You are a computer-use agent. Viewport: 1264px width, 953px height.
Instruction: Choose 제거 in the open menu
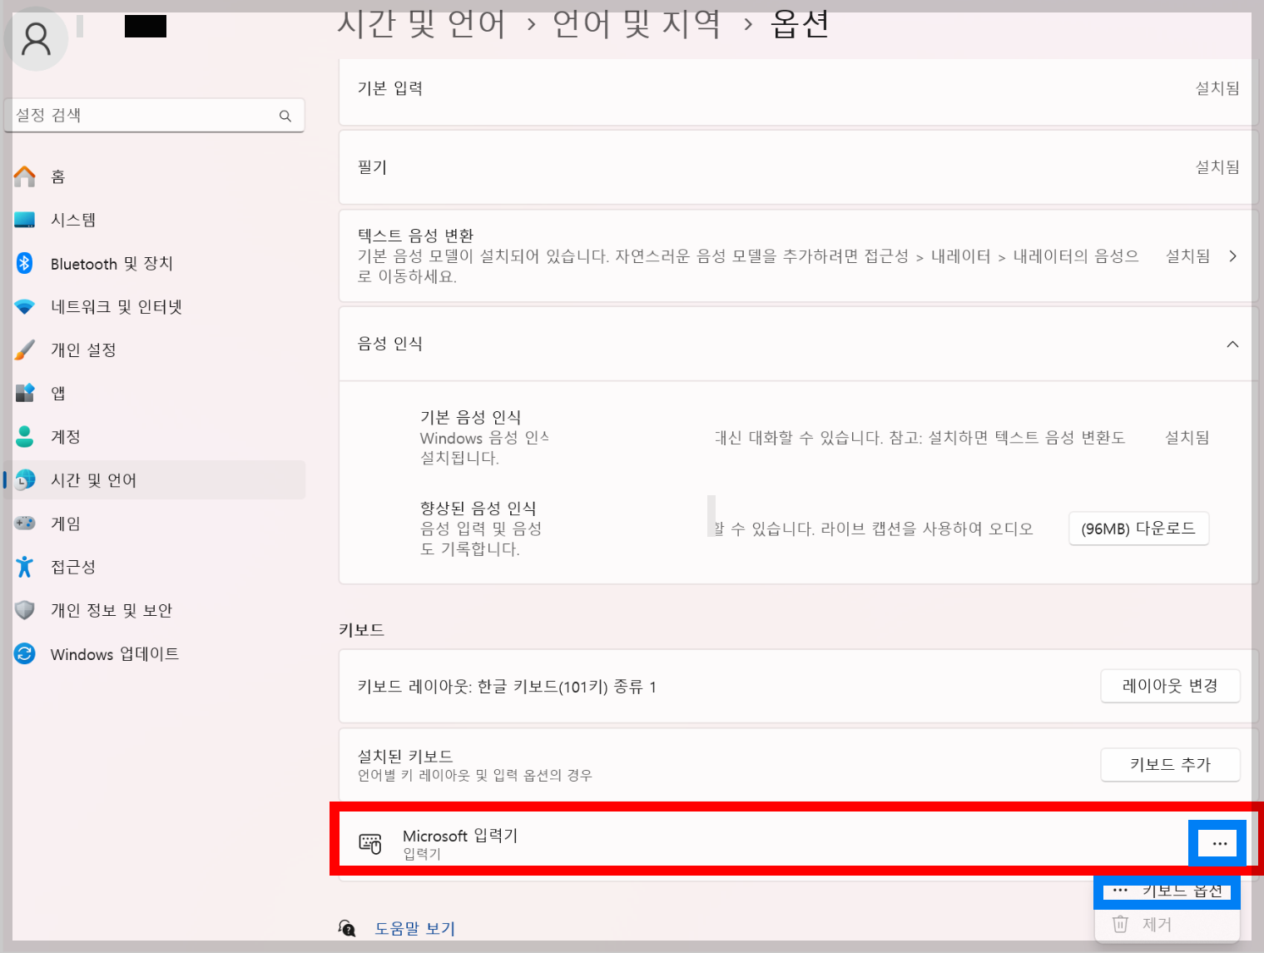[x=1157, y=924]
